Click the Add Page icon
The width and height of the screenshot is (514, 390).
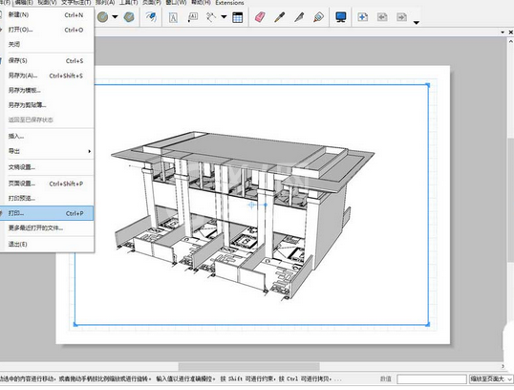click(362, 17)
